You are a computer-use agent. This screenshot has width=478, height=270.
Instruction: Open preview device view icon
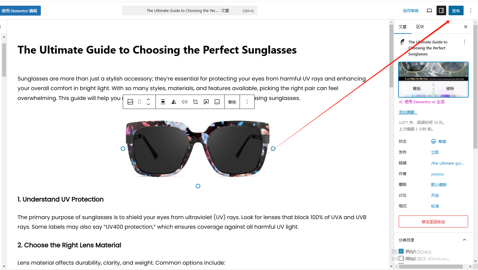(x=429, y=10)
